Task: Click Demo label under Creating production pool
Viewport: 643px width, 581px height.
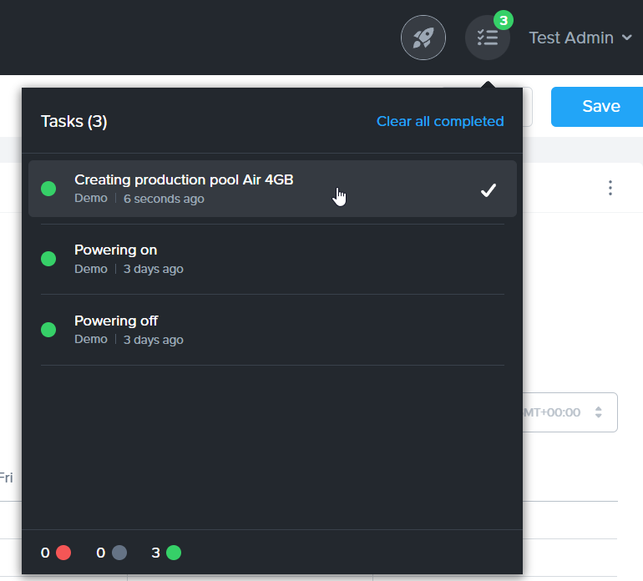Action: point(91,198)
